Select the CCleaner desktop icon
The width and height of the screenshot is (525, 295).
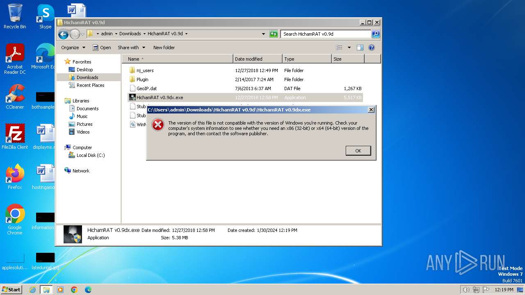[15, 97]
